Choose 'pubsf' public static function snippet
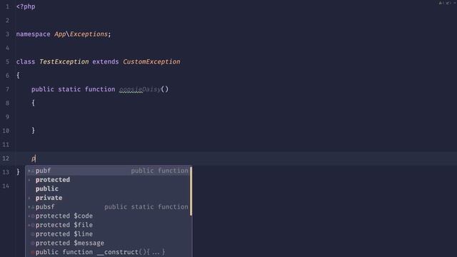 point(108,207)
